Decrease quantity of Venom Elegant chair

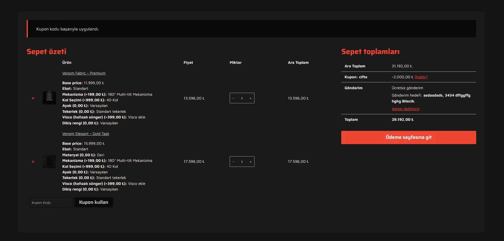click(x=234, y=162)
